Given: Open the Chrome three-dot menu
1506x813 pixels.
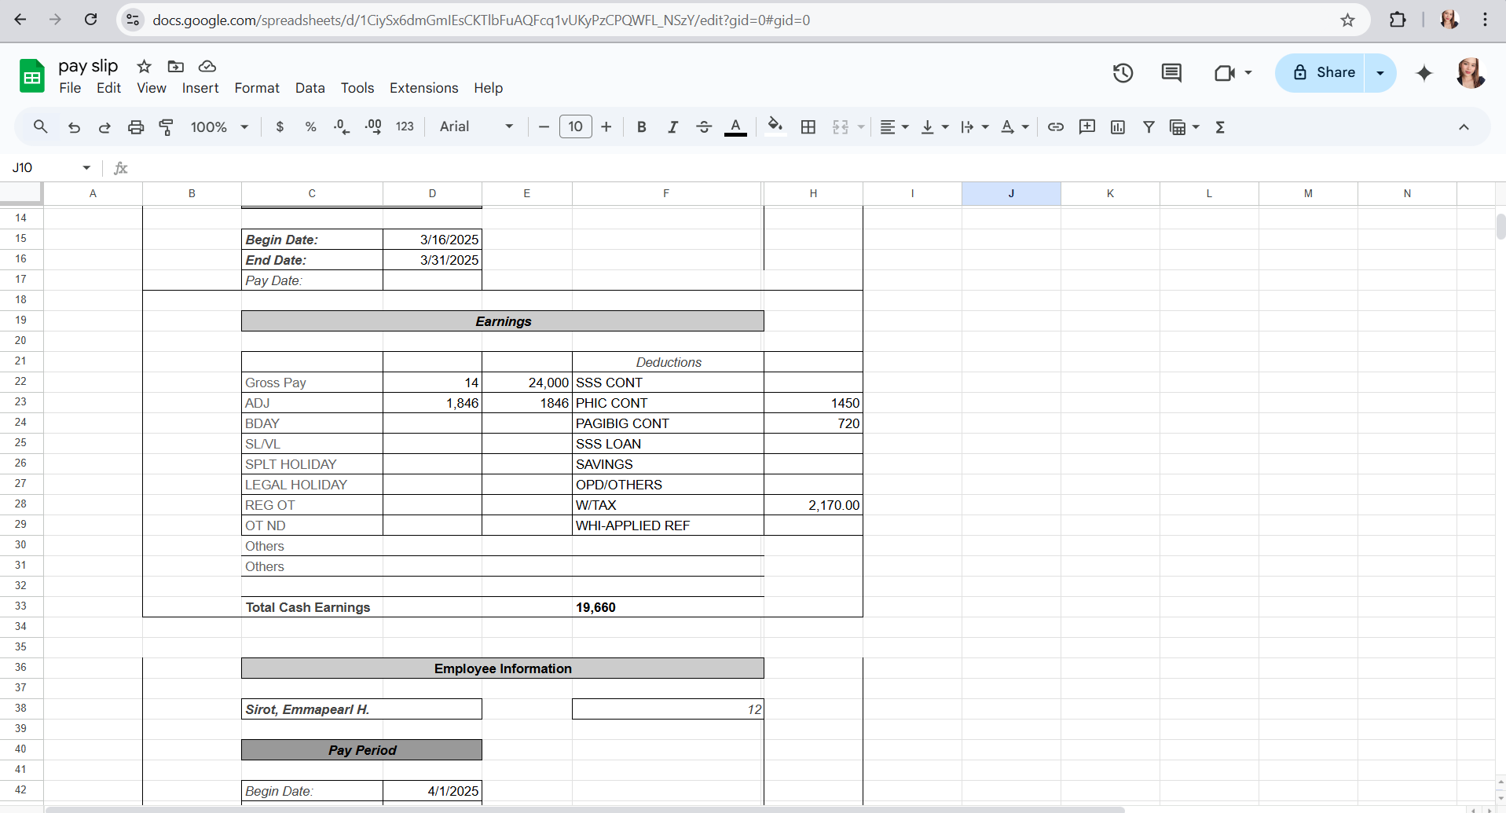Looking at the screenshot, I should (x=1485, y=20).
